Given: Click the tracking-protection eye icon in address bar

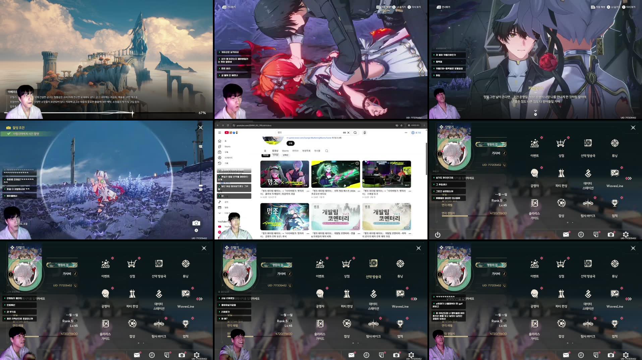Looking at the screenshot, I should [x=397, y=125].
